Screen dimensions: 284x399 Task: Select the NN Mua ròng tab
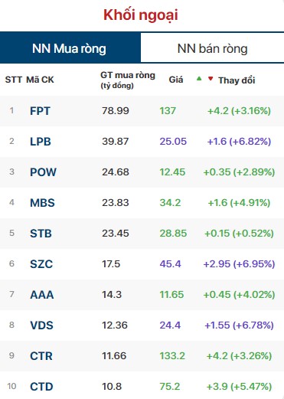click(70, 47)
